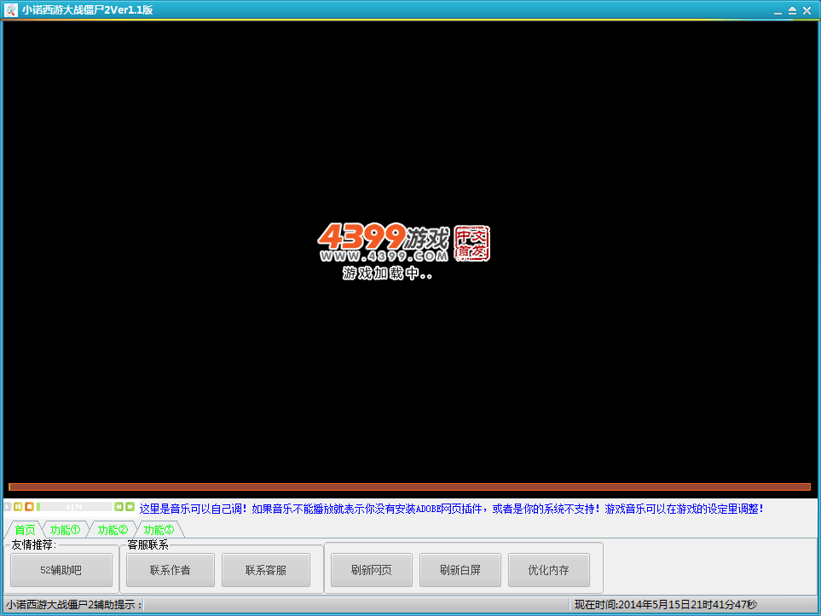Screen dimensions: 821x616
Task: Click the 联系客服 button
Action: click(x=266, y=570)
